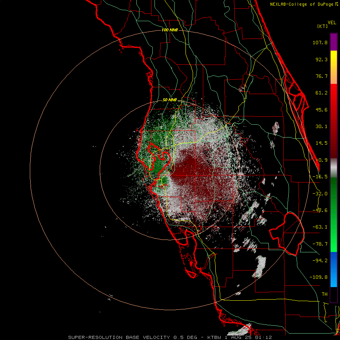Click the yellow-orange segment of the color bar
The height and width of the screenshot is (340, 340).
334,67
